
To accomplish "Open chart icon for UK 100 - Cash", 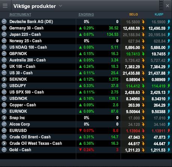I will click(x=4, y=66).
